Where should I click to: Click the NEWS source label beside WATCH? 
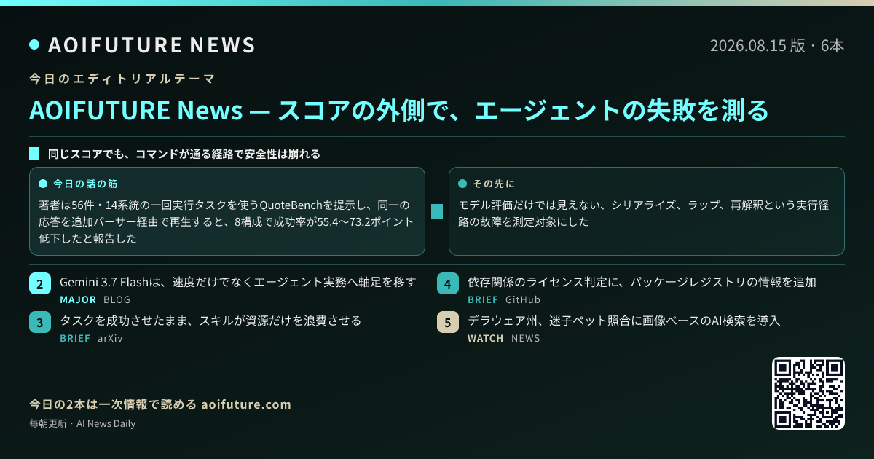[526, 338]
